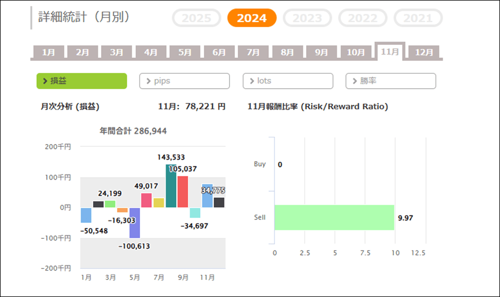Screen dimensions: 500x297
Task: Open the 8月 month tab
Action: tap(287, 53)
